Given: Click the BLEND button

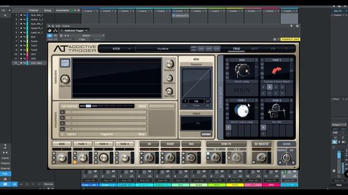Looking at the screenshot, I should coord(287,144).
